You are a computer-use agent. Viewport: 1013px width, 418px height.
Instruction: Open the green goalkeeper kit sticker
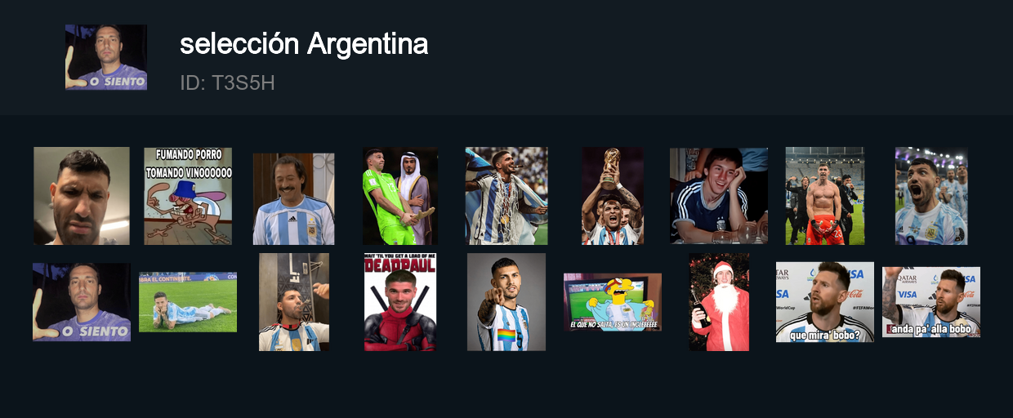coord(400,196)
